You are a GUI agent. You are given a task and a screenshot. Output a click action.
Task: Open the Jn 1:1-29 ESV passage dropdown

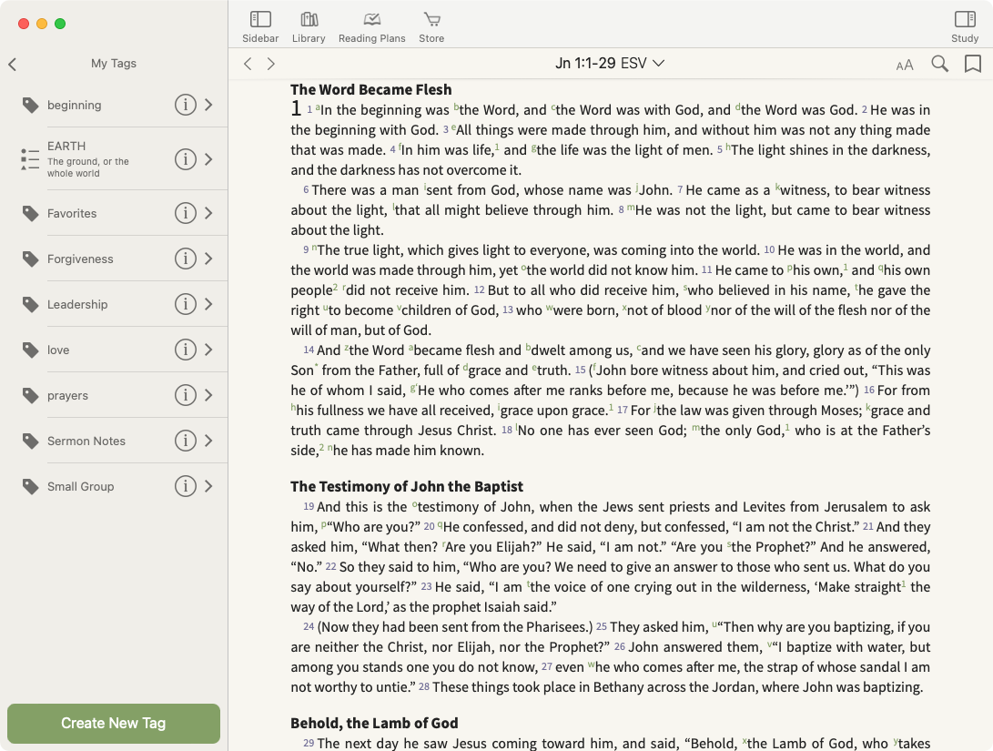[610, 63]
